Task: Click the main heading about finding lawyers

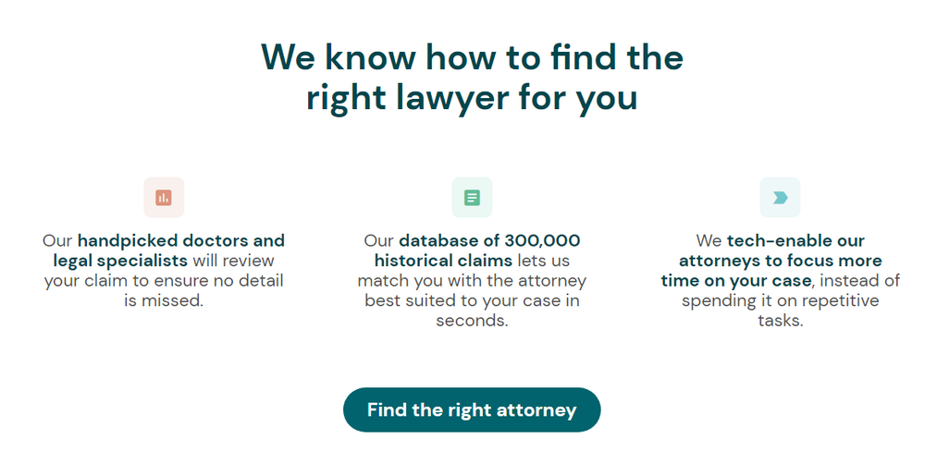Action: pos(472,77)
